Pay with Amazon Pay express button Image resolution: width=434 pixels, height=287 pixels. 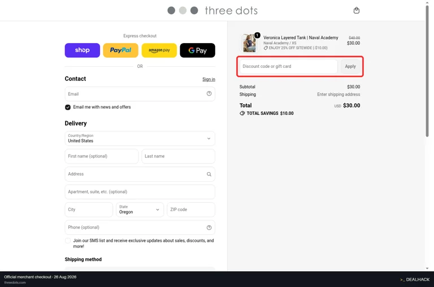click(159, 50)
